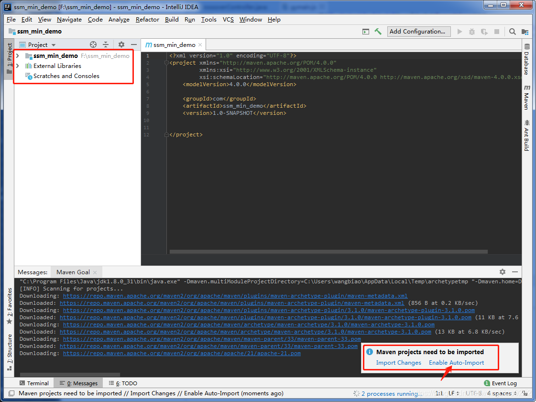536x402 pixels.
Task: Expand the ssm_min_demo project node
Action: pos(18,56)
